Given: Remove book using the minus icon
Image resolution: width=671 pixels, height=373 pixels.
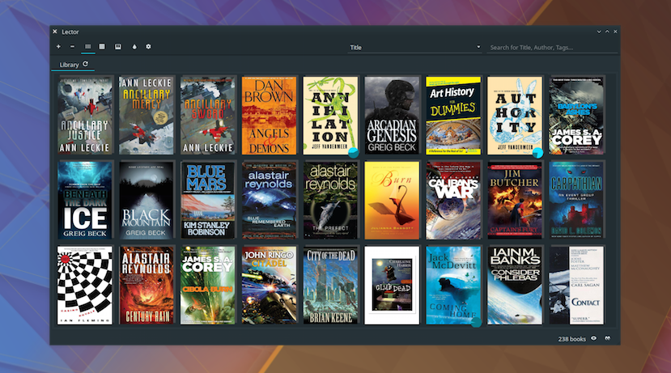Looking at the screenshot, I should point(72,47).
